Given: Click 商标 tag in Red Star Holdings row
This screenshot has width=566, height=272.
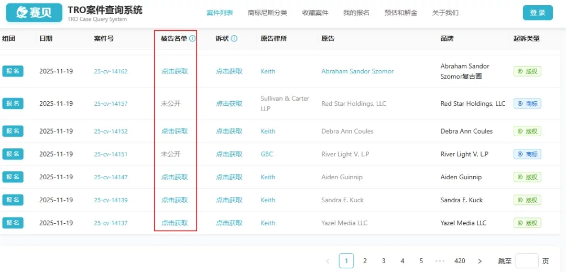Looking at the screenshot, I should click(527, 104).
